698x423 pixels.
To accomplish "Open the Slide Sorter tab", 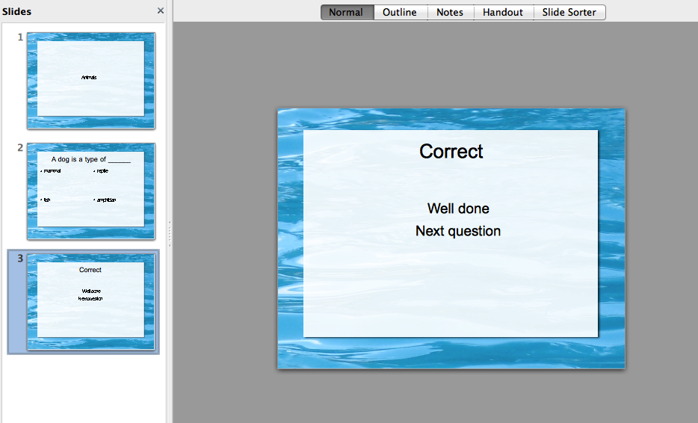I will [569, 12].
